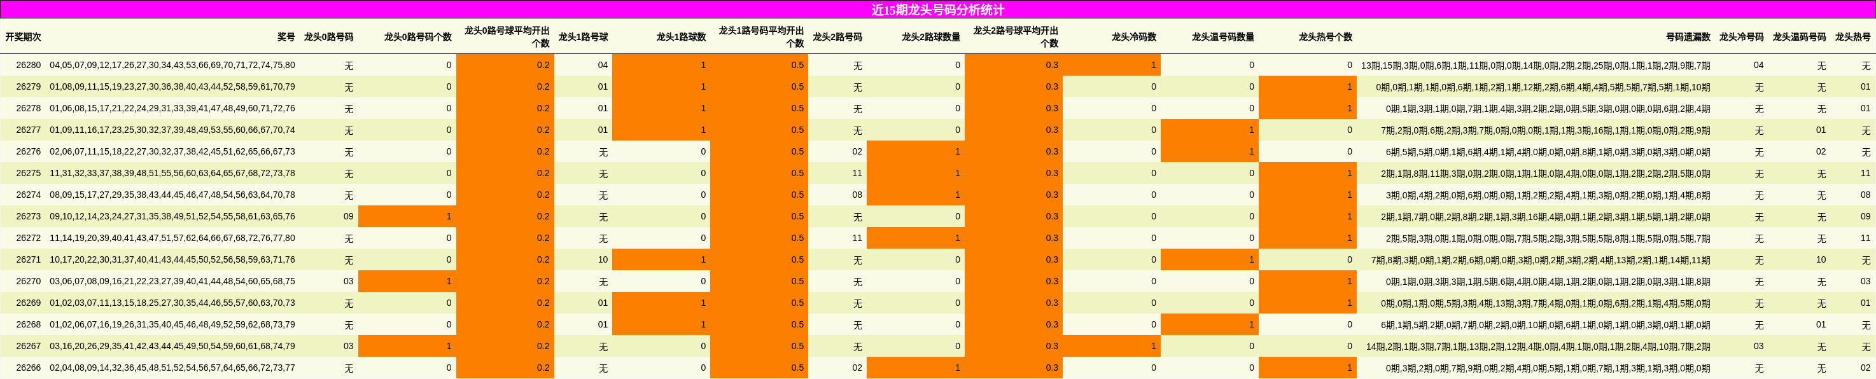Click the 龙头冷号码 column header

(x=1741, y=37)
